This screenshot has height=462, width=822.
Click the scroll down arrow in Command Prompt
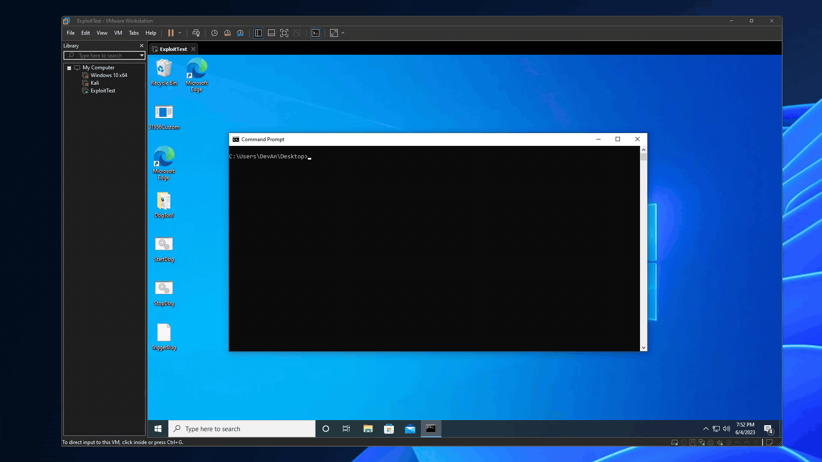[643, 348]
